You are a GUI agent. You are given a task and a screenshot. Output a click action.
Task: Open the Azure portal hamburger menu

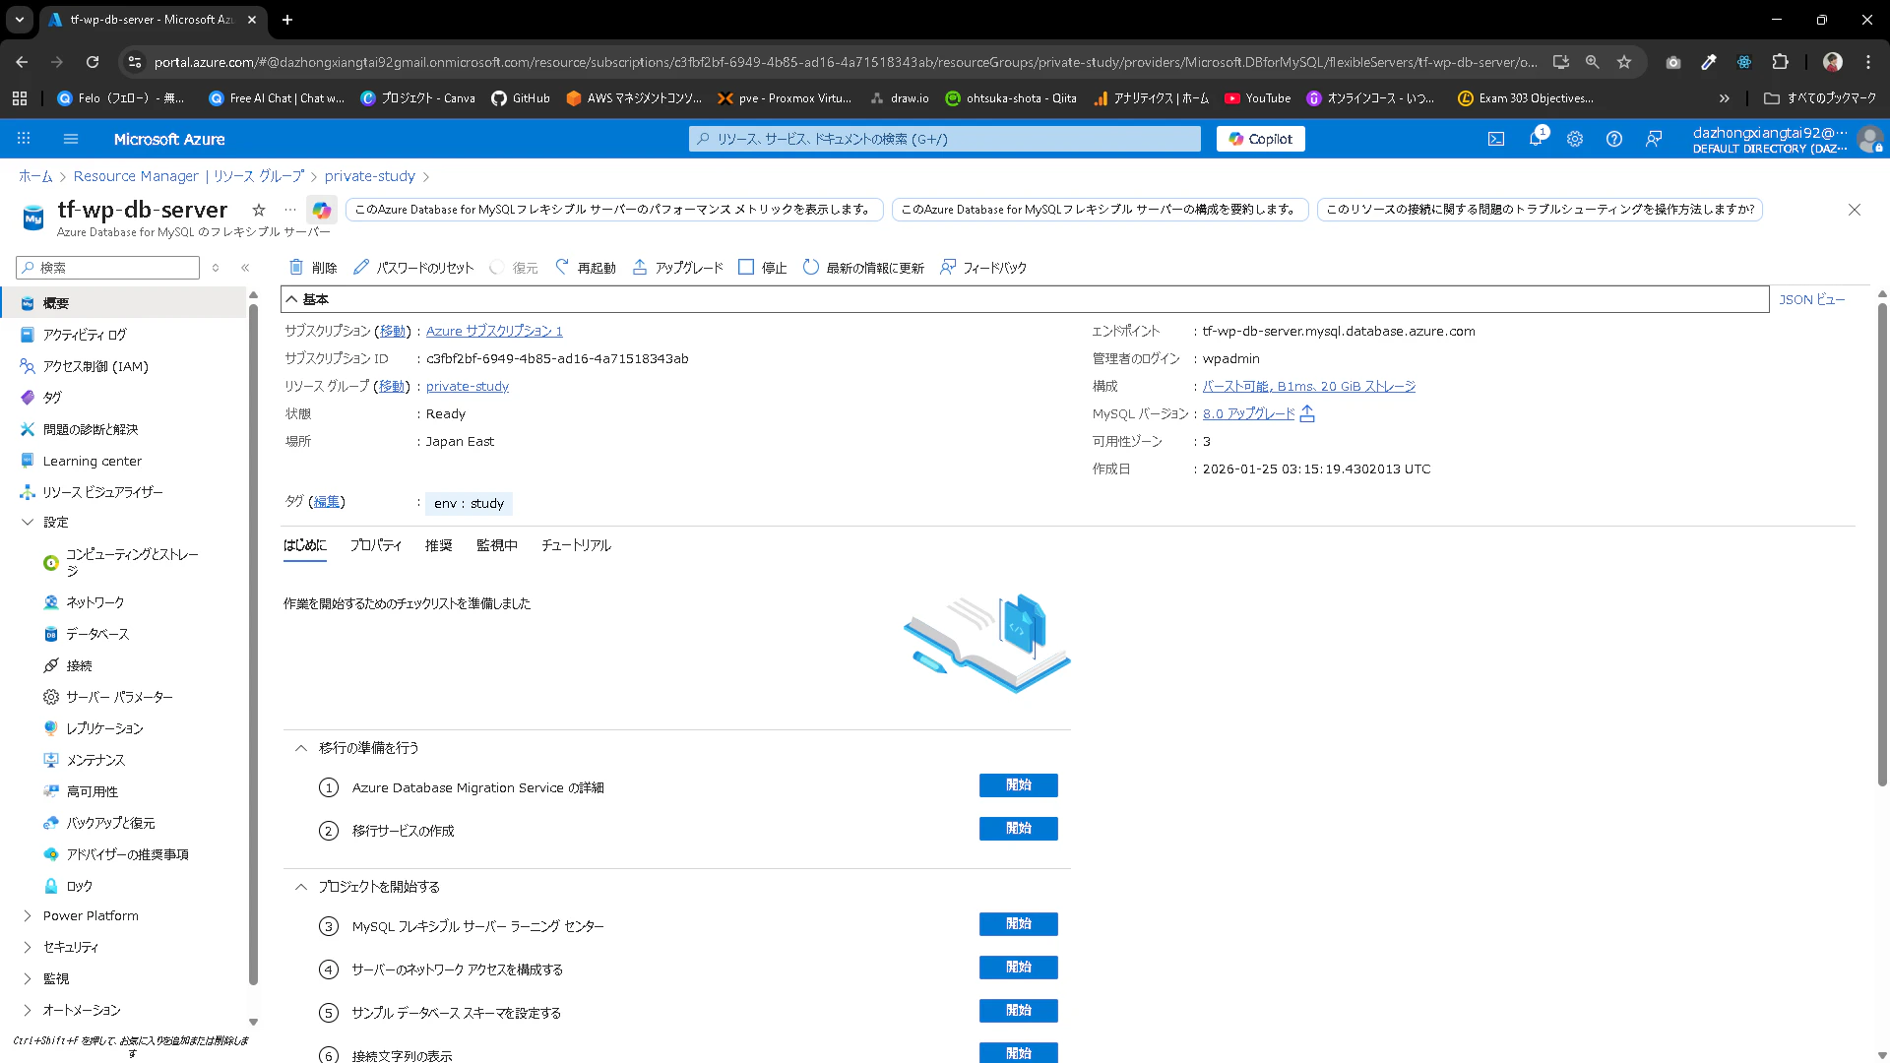pos(71,139)
